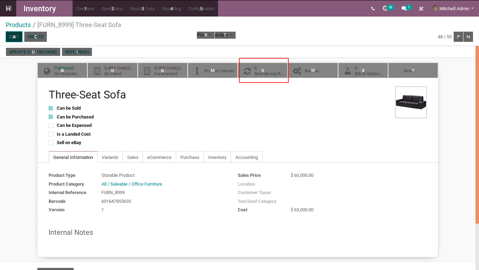
Task: Open the More stat buttons dropdown
Action: click(x=413, y=71)
